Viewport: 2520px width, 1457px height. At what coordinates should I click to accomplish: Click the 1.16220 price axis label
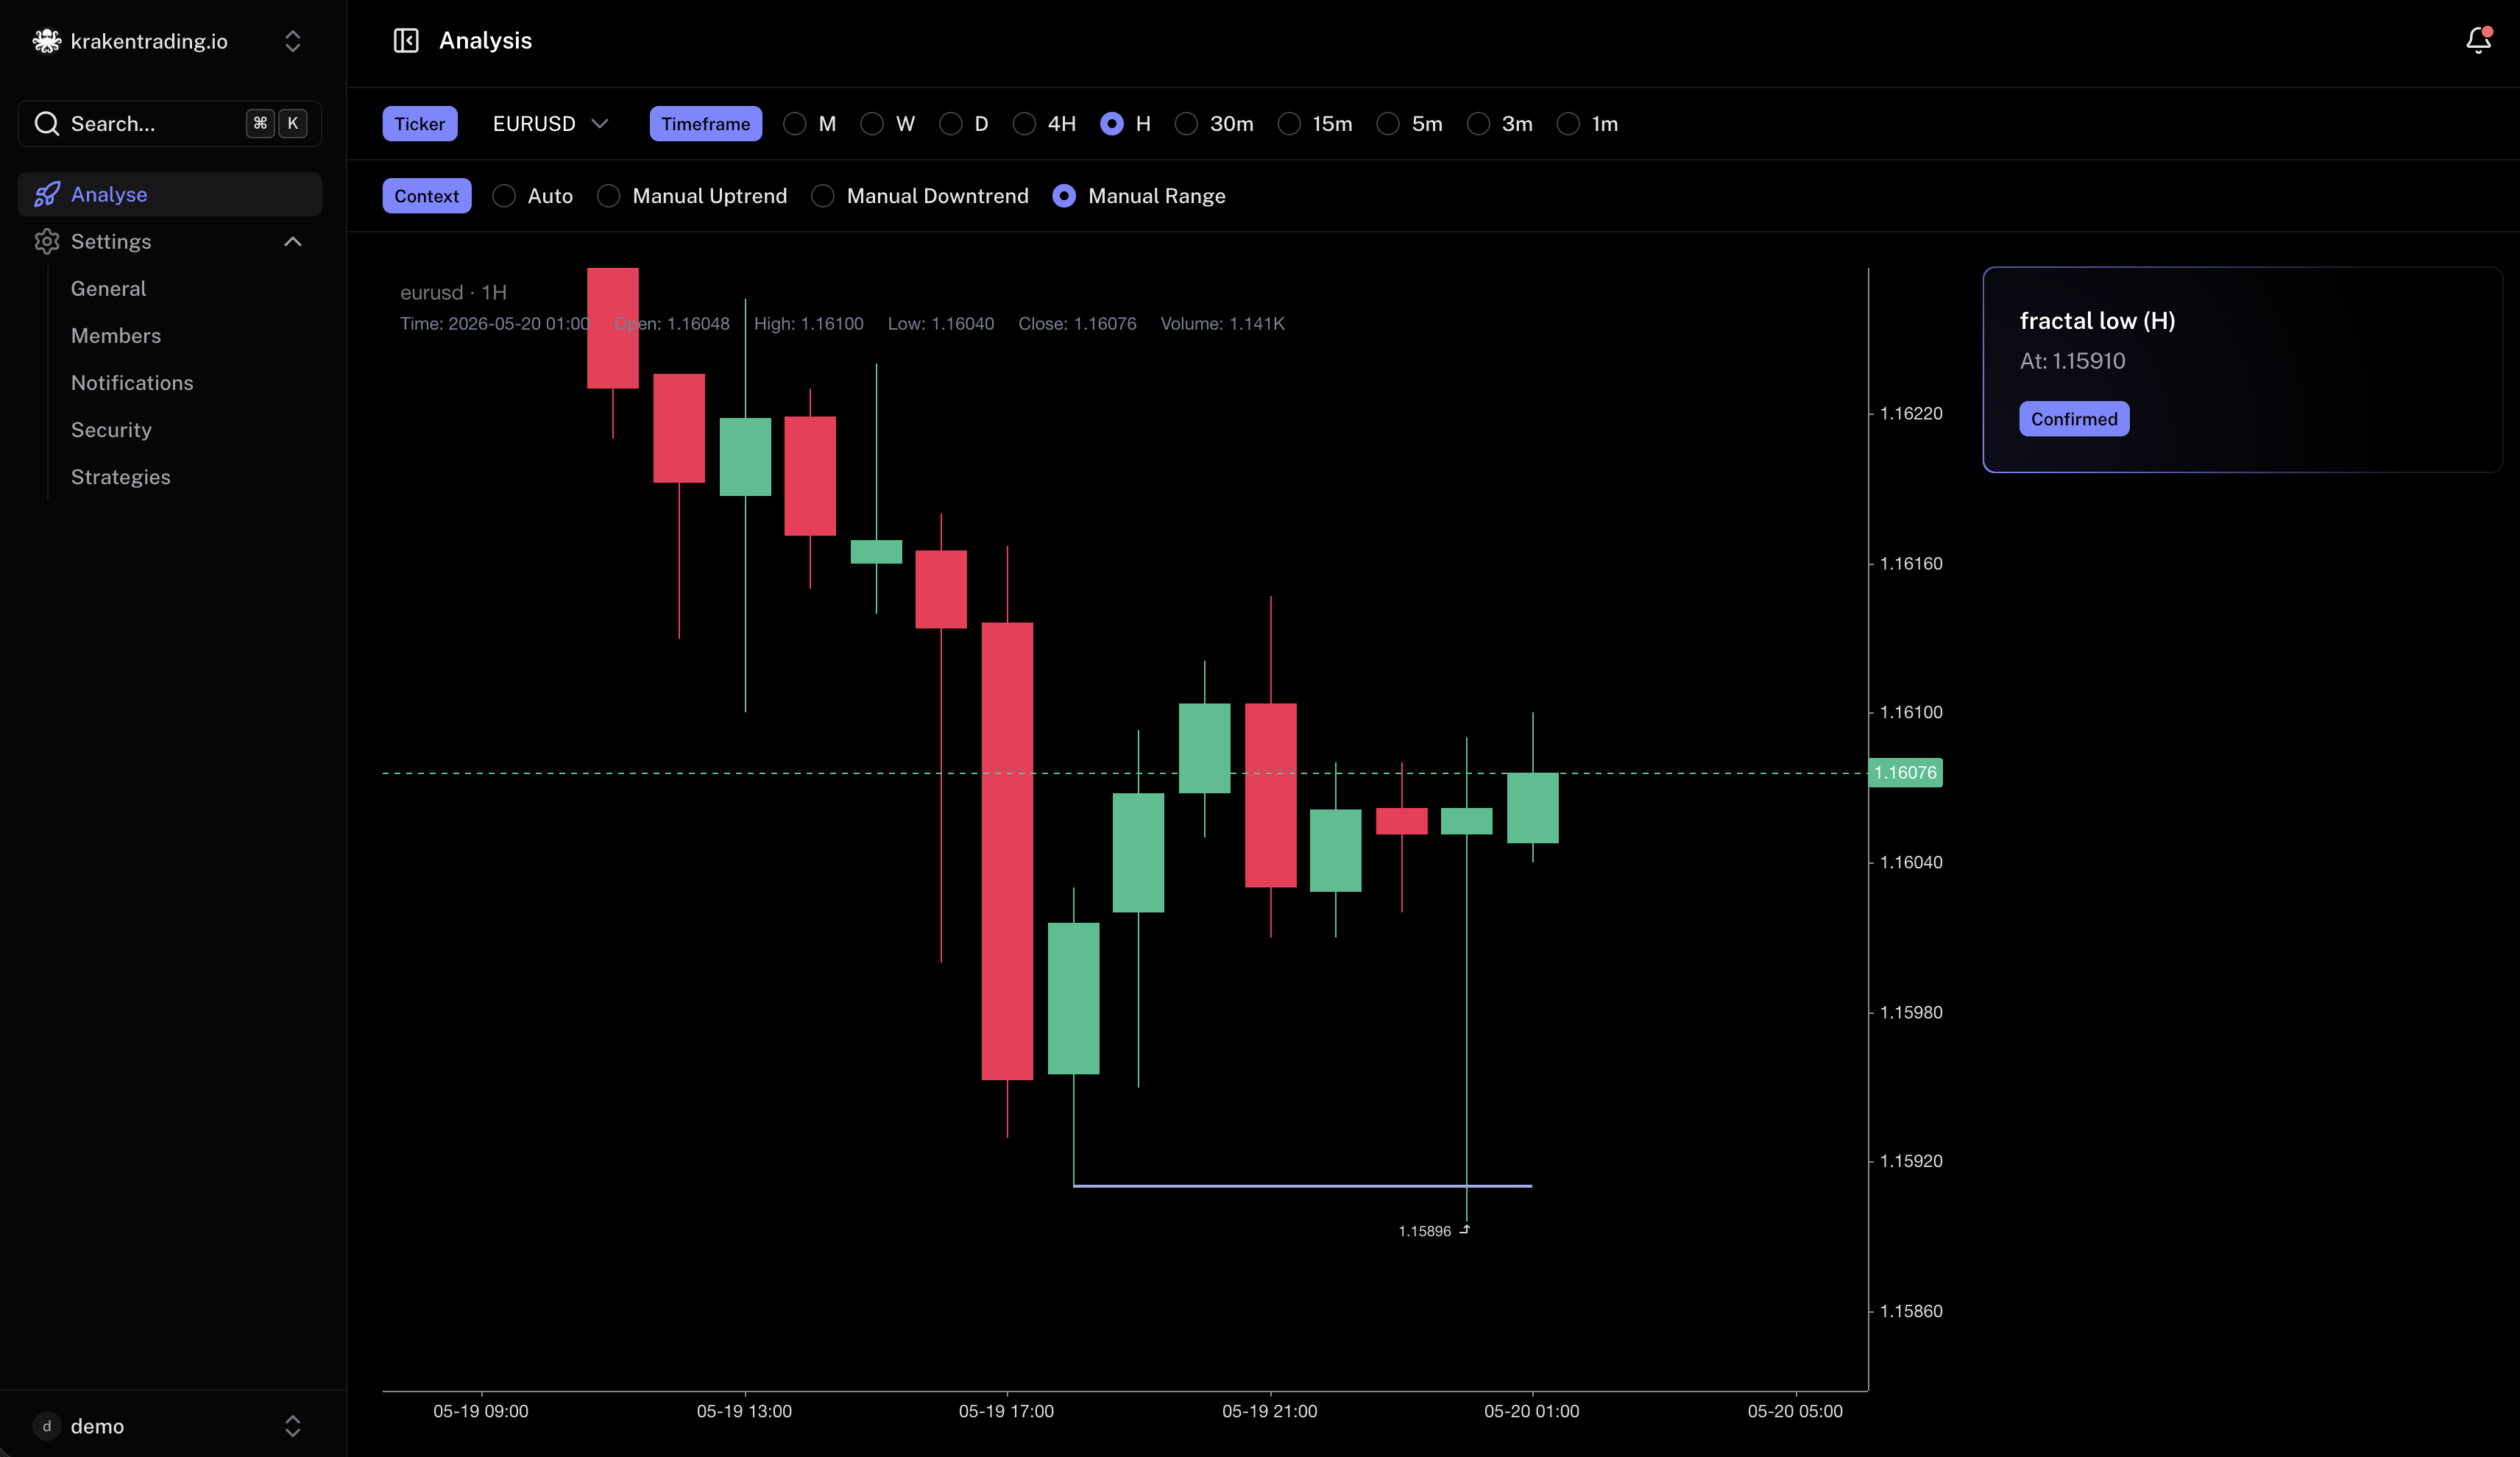tap(1911, 413)
